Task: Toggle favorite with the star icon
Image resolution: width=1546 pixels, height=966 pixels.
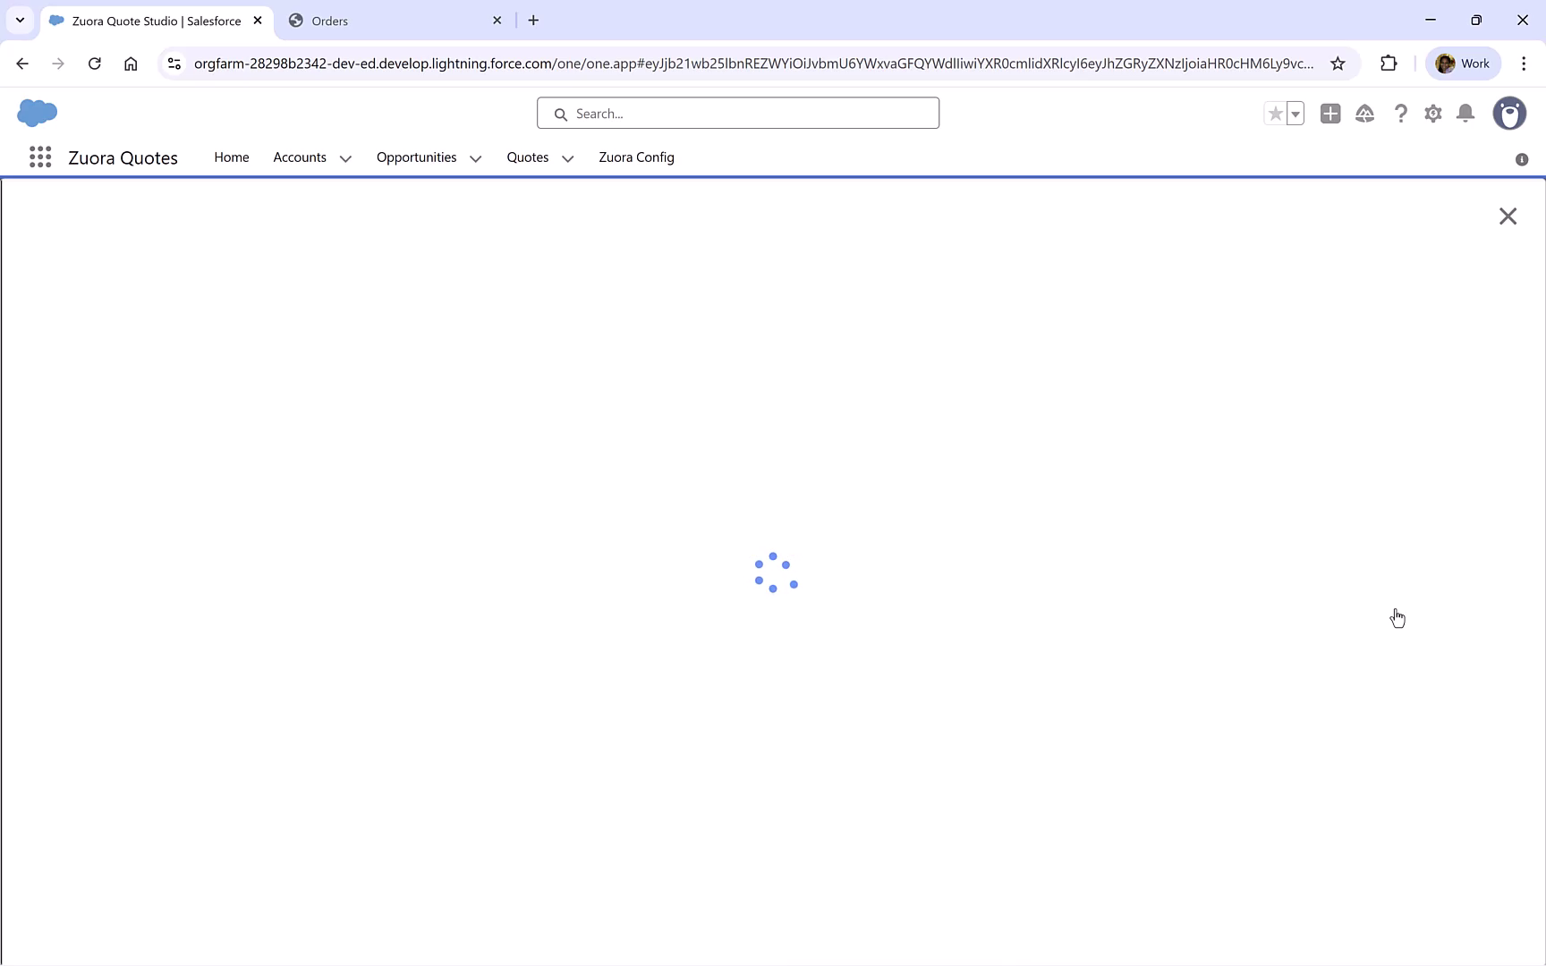Action: (1274, 114)
